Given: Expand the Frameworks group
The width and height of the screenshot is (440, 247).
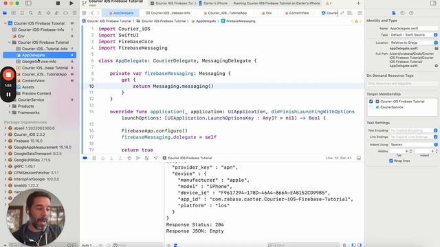Looking at the screenshot, I should [9, 113].
